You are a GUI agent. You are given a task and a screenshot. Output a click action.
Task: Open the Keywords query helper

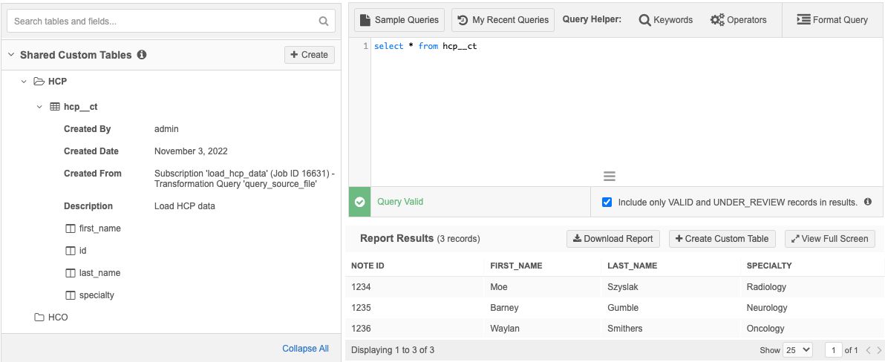tap(665, 20)
